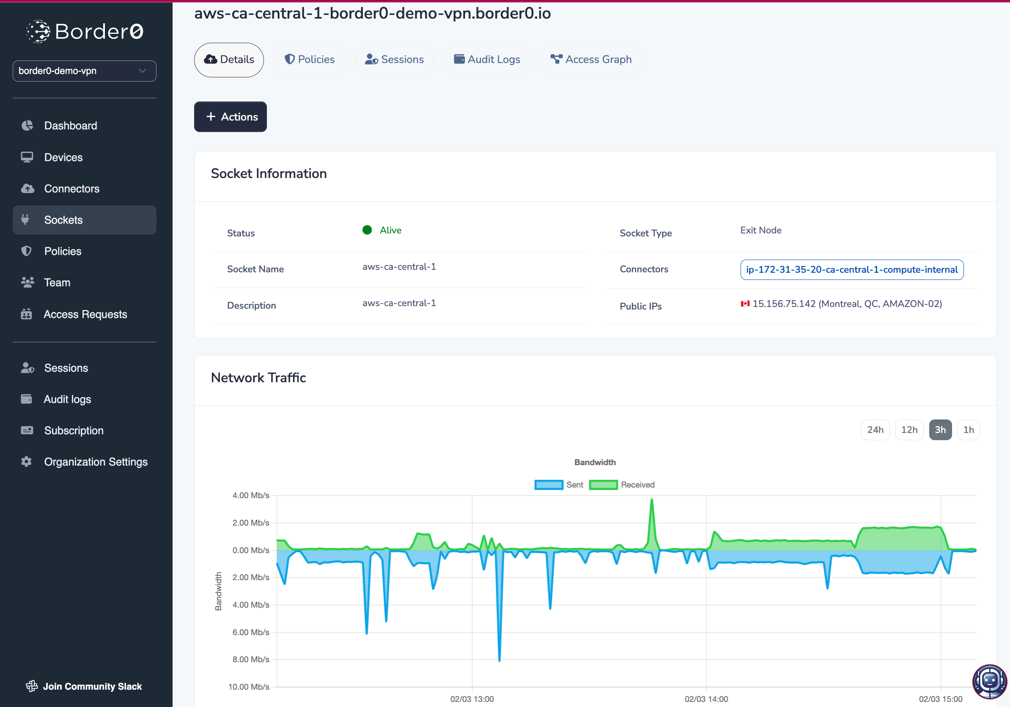1010x707 pixels.
Task: Switch to the Audit Logs tab label
Action: pos(494,59)
